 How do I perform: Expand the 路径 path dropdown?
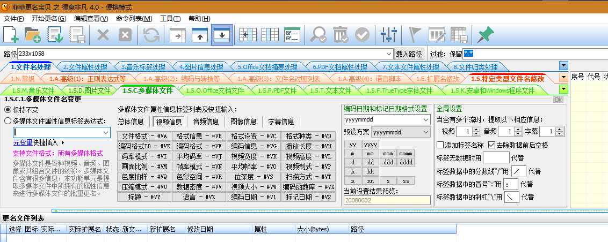pos(389,54)
